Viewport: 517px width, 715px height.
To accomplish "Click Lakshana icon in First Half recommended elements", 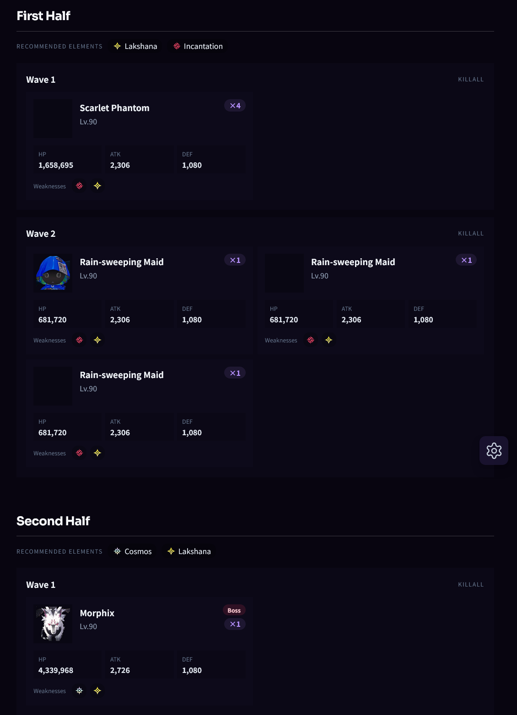I will click(117, 46).
